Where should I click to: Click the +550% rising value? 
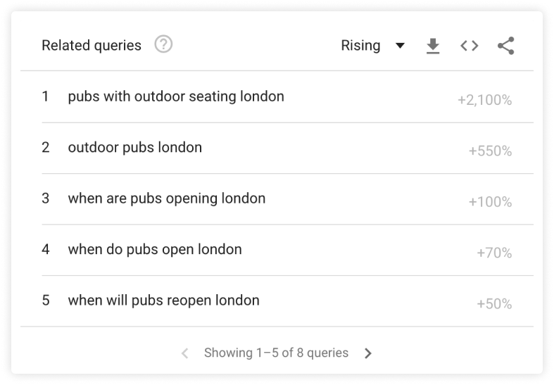click(490, 151)
